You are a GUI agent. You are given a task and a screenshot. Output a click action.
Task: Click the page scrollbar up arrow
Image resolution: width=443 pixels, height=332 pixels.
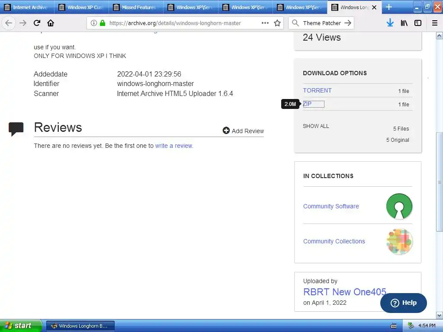click(x=440, y=35)
